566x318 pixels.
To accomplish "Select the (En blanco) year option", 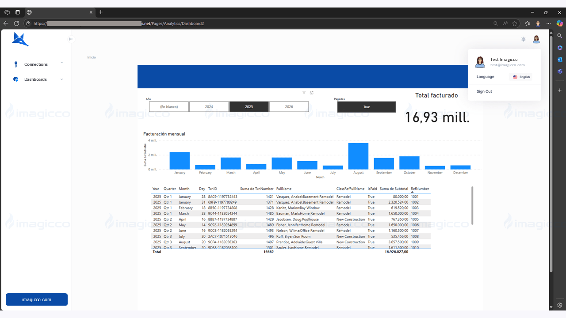I will point(168,107).
